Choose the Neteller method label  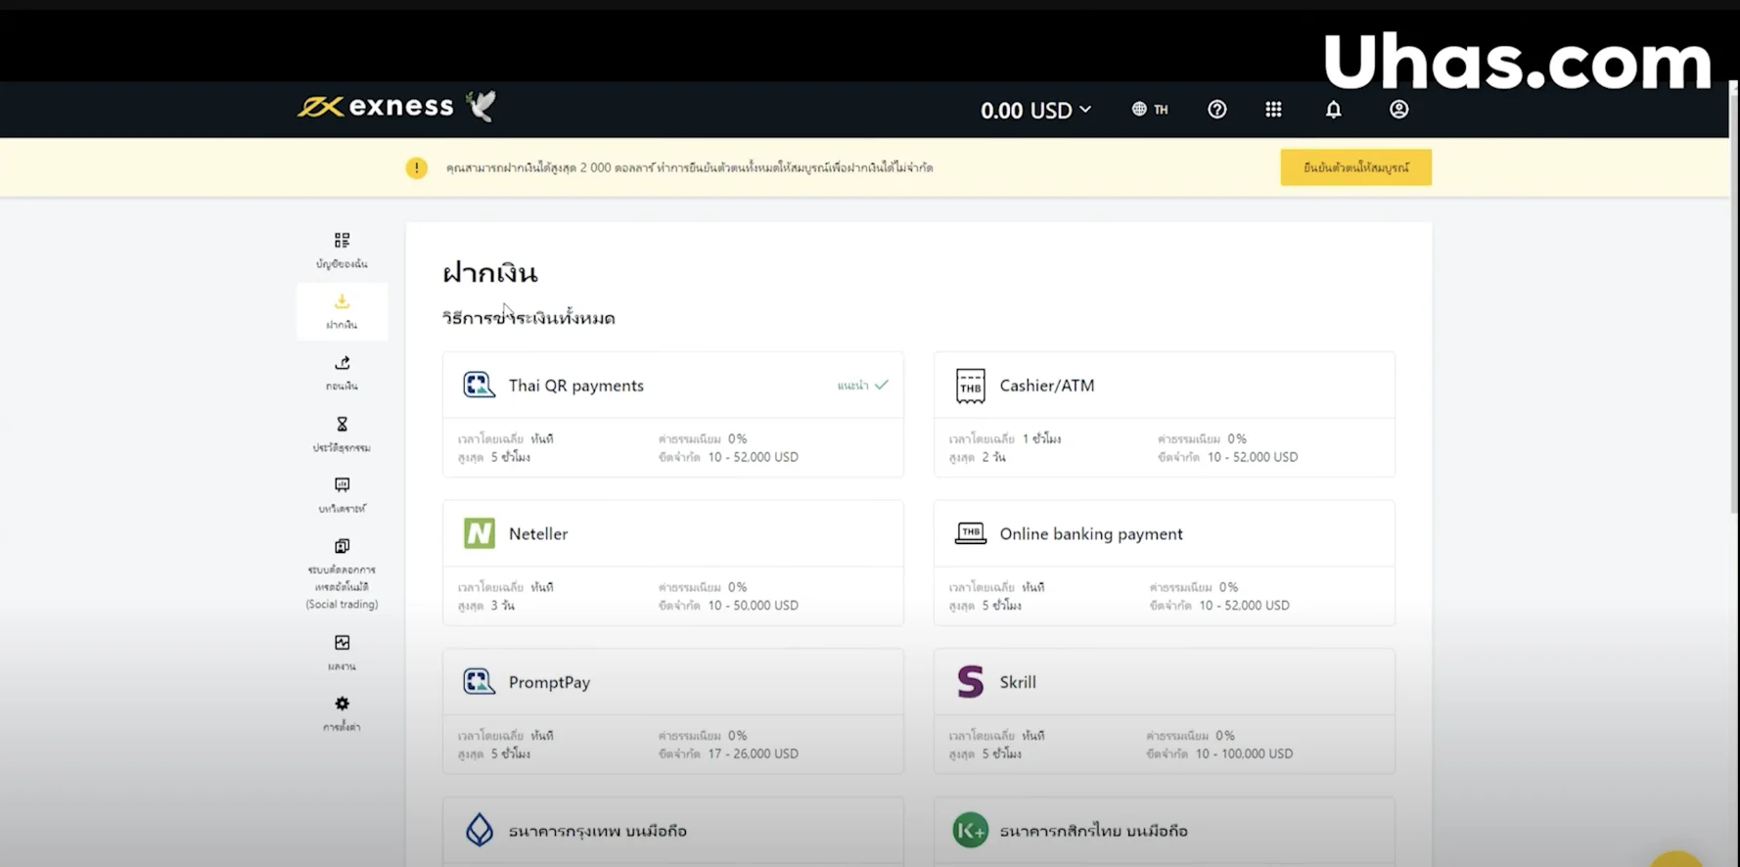pos(538,534)
